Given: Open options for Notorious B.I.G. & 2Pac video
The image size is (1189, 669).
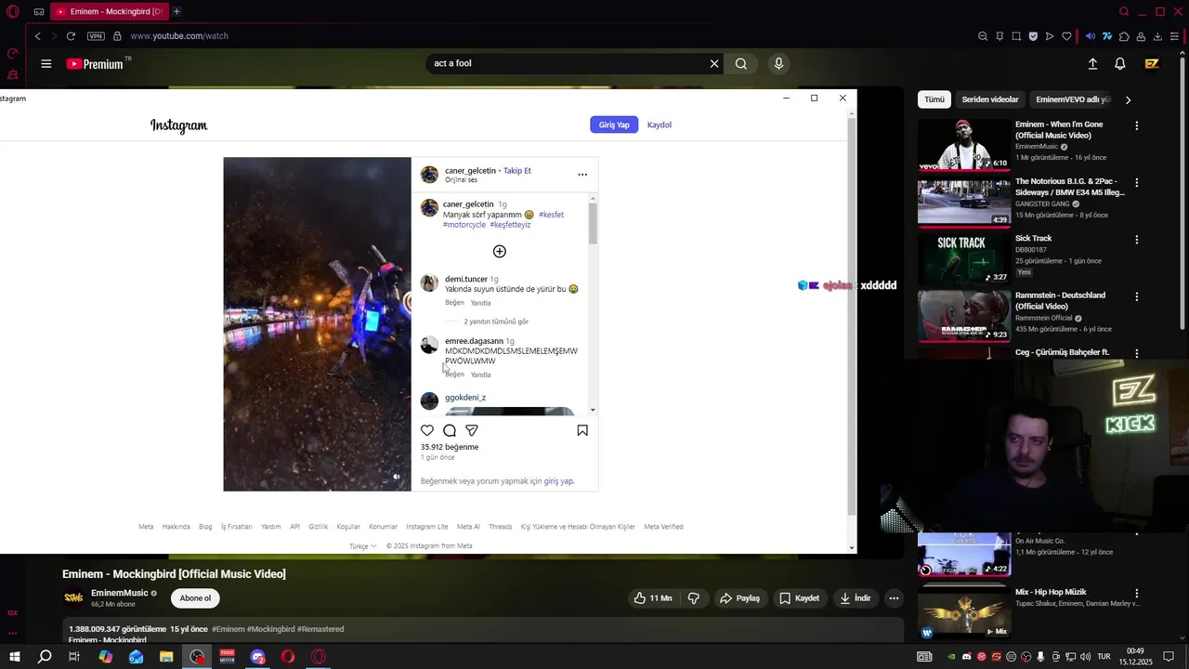Looking at the screenshot, I should (1136, 183).
